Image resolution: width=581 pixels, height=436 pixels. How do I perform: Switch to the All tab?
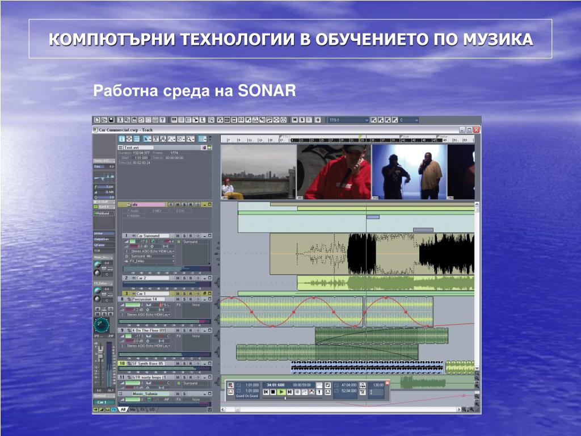(x=123, y=410)
